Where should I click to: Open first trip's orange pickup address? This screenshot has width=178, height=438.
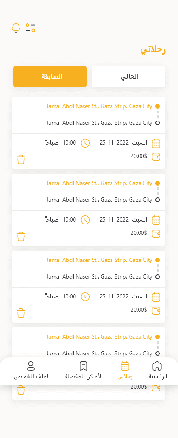click(100, 106)
